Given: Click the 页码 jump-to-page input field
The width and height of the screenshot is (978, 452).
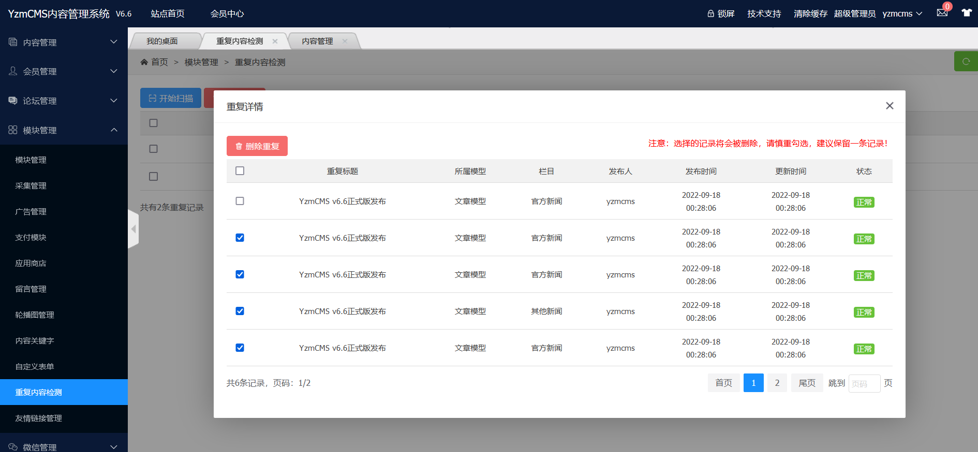Looking at the screenshot, I should (864, 383).
